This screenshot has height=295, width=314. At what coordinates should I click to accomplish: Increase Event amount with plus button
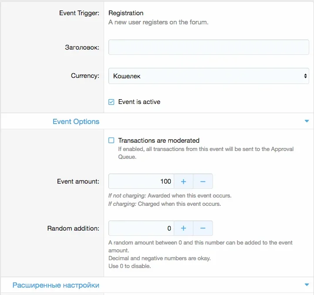(x=183, y=181)
